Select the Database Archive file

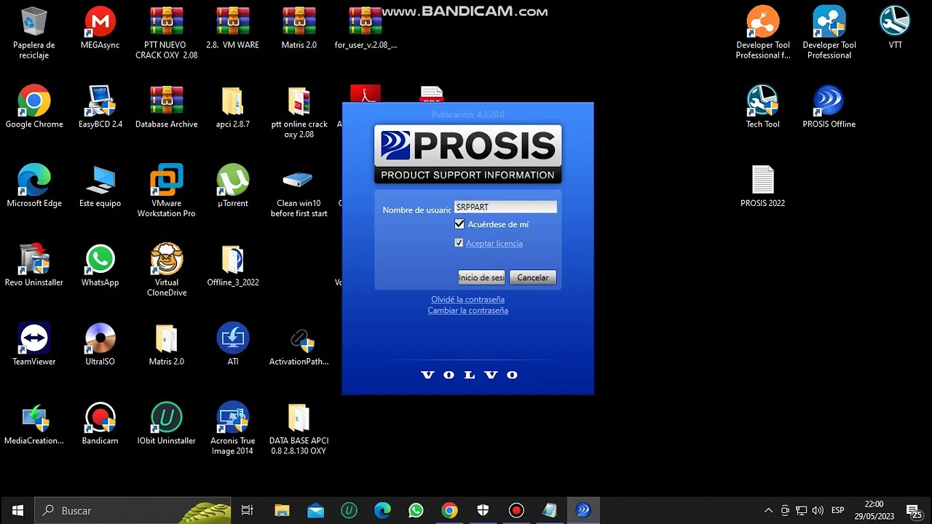(166, 107)
